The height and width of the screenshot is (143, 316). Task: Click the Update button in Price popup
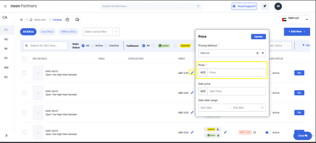click(259, 37)
